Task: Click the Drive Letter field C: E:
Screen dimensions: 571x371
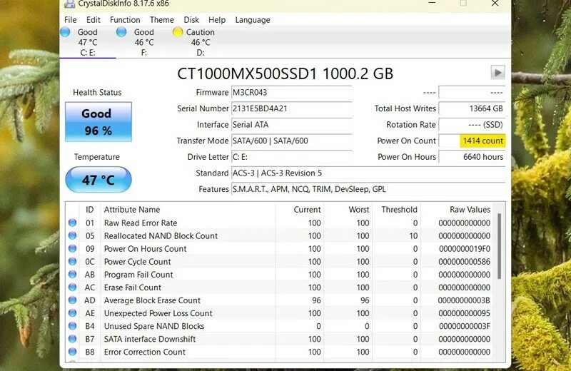Action: 292,157
